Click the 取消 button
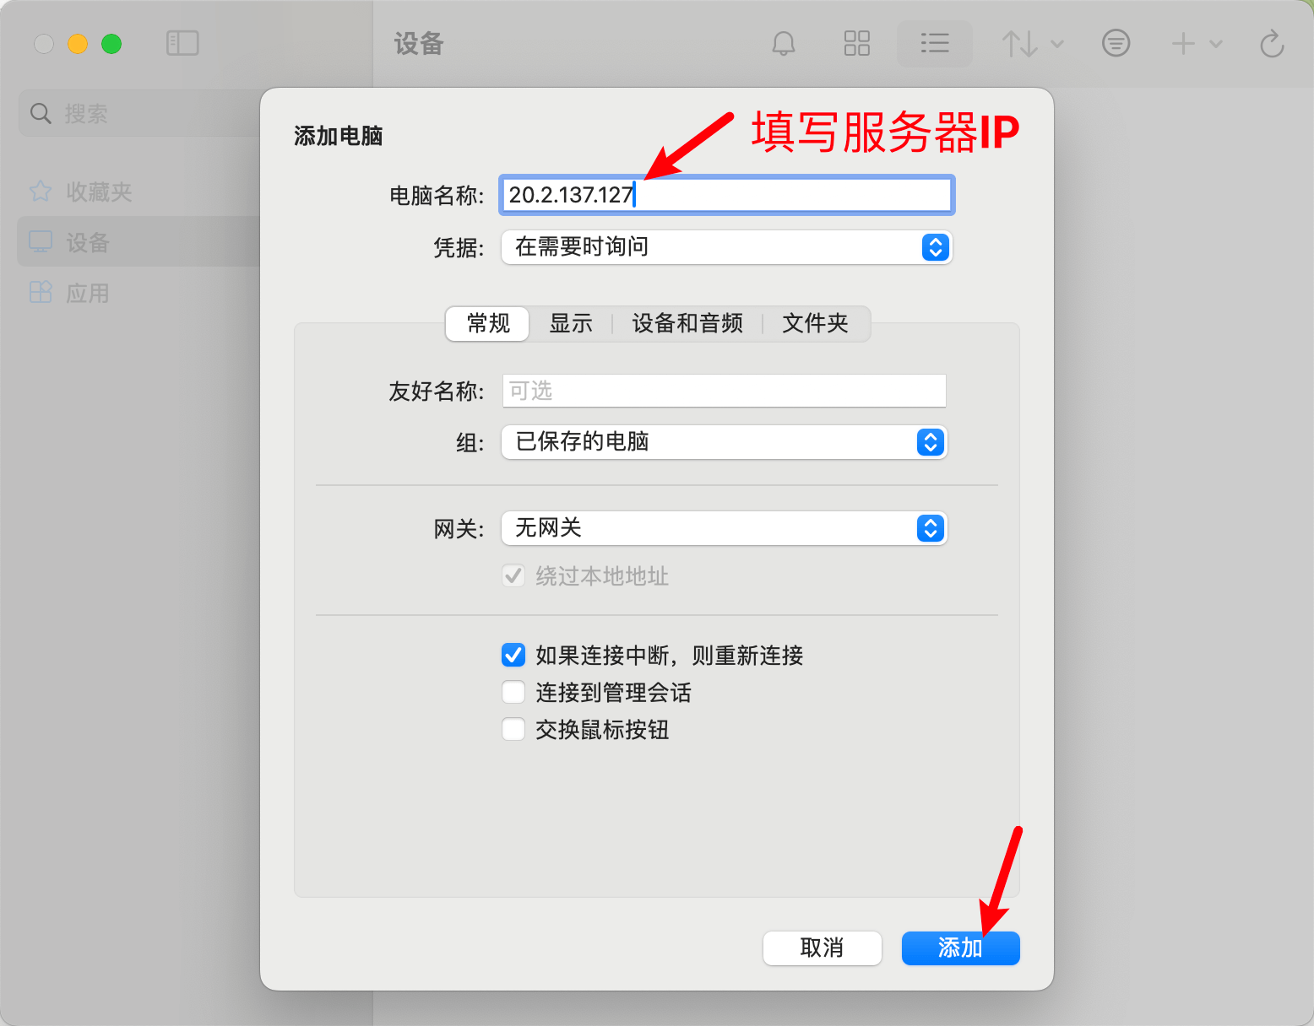Viewport: 1314px width, 1026px height. (x=823, y=948)
